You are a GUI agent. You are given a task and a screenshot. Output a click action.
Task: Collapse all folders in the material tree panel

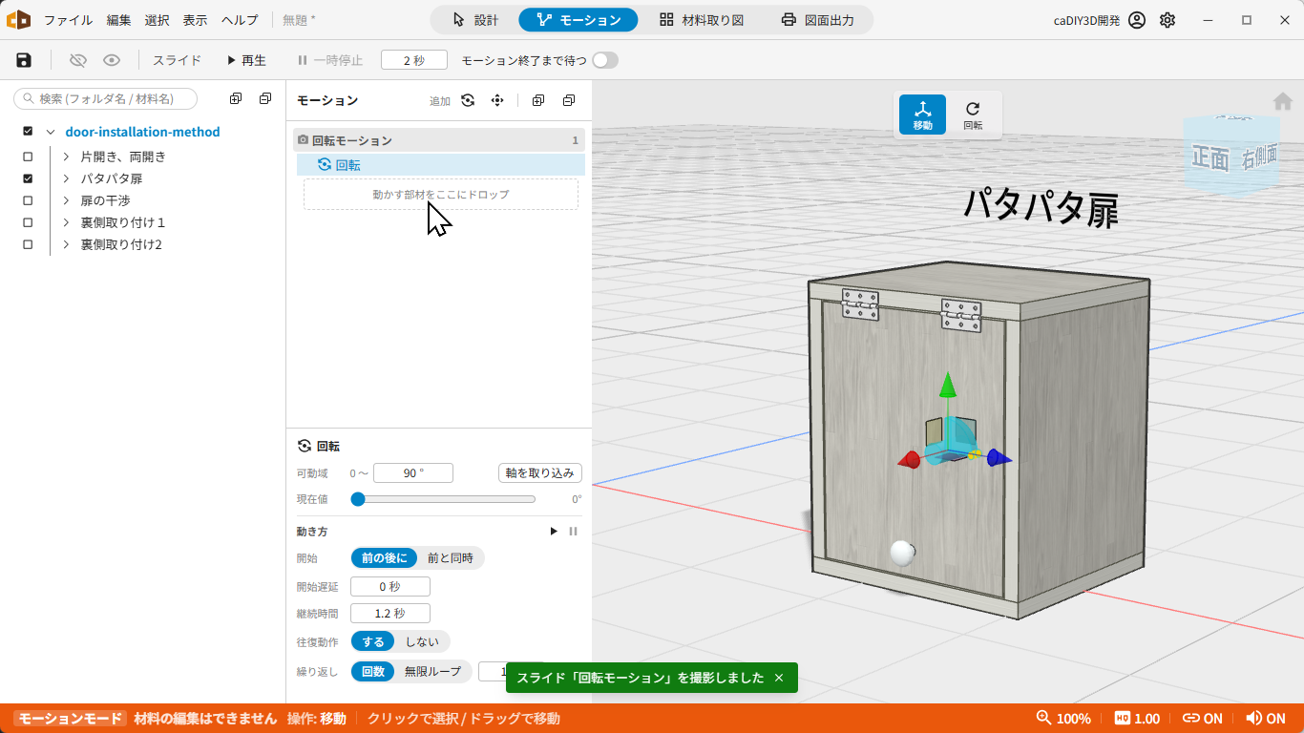pos(265,99)
